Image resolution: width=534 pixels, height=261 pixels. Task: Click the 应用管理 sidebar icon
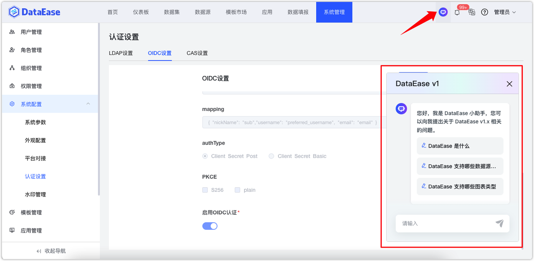tap(12, 230)
